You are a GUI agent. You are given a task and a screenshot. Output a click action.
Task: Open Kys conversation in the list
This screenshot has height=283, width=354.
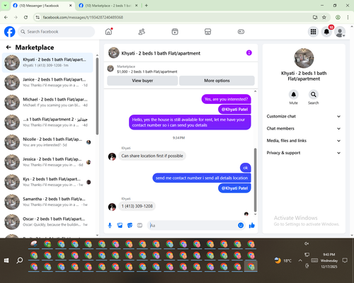(47, 182)
